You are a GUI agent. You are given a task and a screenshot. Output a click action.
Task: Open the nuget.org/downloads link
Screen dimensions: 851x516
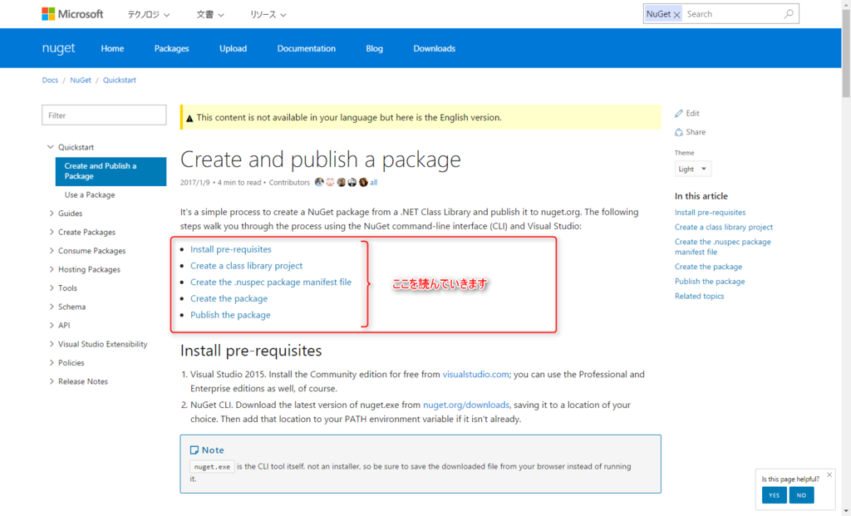pos(466,405)
